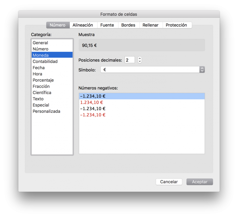The width and height of the screenshot is (238, 218).
Task: Choose the Personalizada category
Action: click(x=52, y=111)
